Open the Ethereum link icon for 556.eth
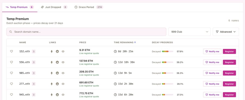Screen dimensions: 245x100 click(51, 62)
